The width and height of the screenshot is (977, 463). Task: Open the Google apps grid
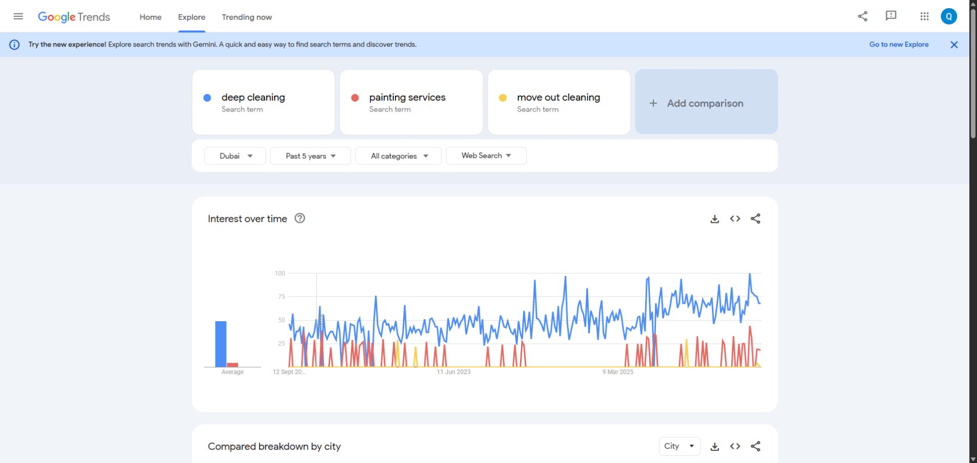click(924, 16)
